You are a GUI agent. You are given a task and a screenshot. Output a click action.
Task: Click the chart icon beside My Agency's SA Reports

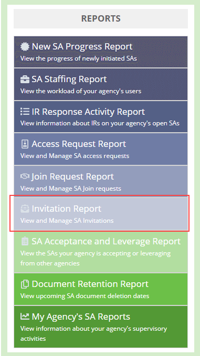[25, 317]
